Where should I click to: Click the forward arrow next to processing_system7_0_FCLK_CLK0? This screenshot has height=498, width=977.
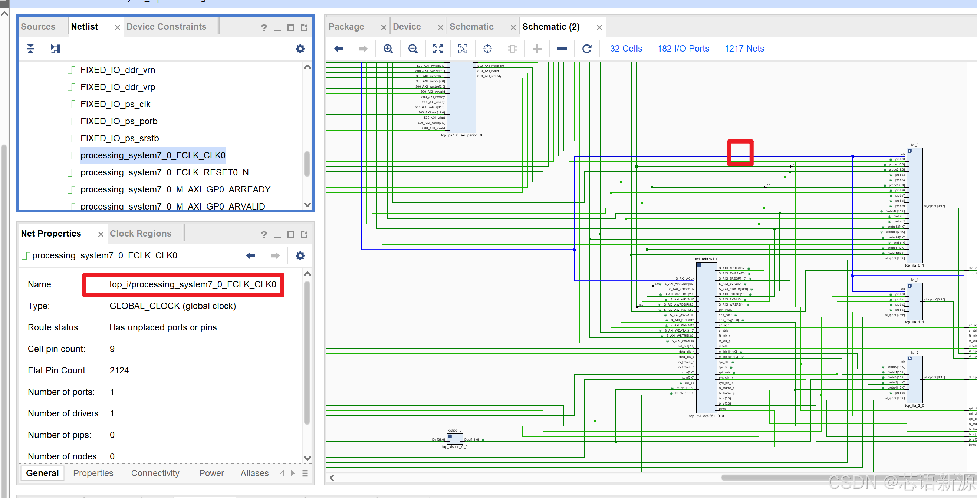click(x=274, y=255)
